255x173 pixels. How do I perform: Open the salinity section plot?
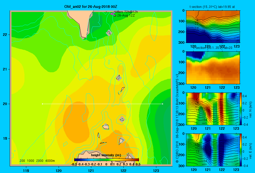click(x=213, y=67)
